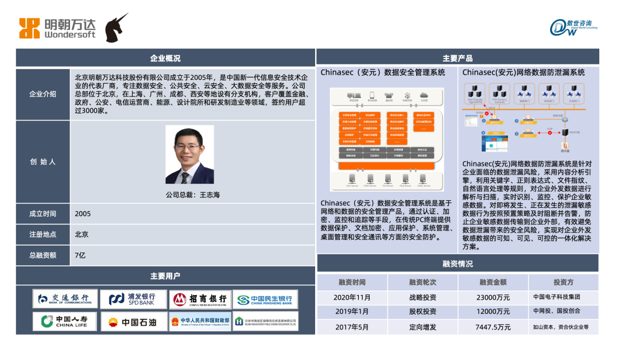Select the 中国人寿 China Life logo
620x349 pixels.
[x=65, y=321]
